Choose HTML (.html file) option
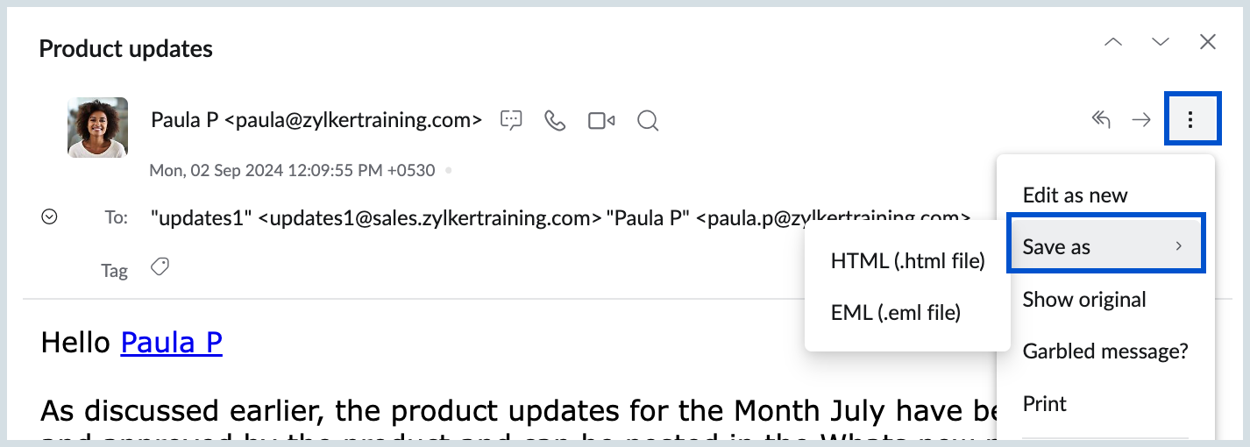The image size is (1250, 447). (907, 260)
